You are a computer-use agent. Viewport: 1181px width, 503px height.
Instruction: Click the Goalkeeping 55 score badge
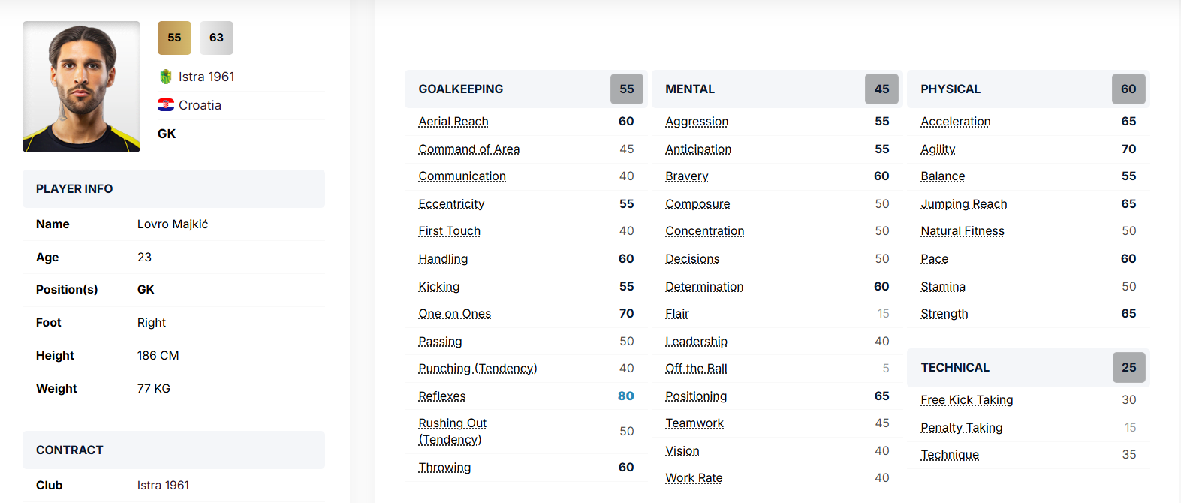(x=626, y=89)
